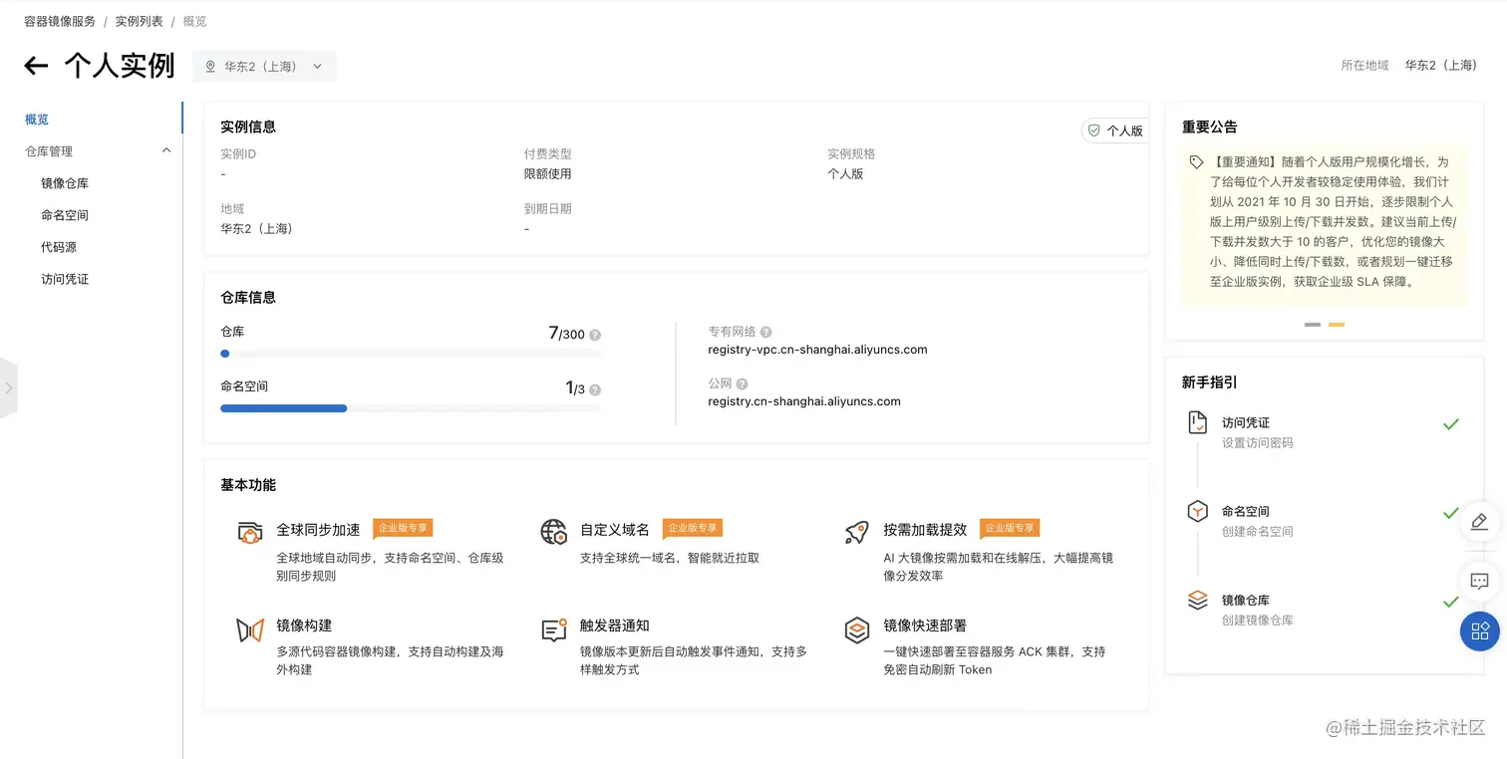Click 企业版专享 tag beside 自定义域名

tap(693, 528)
